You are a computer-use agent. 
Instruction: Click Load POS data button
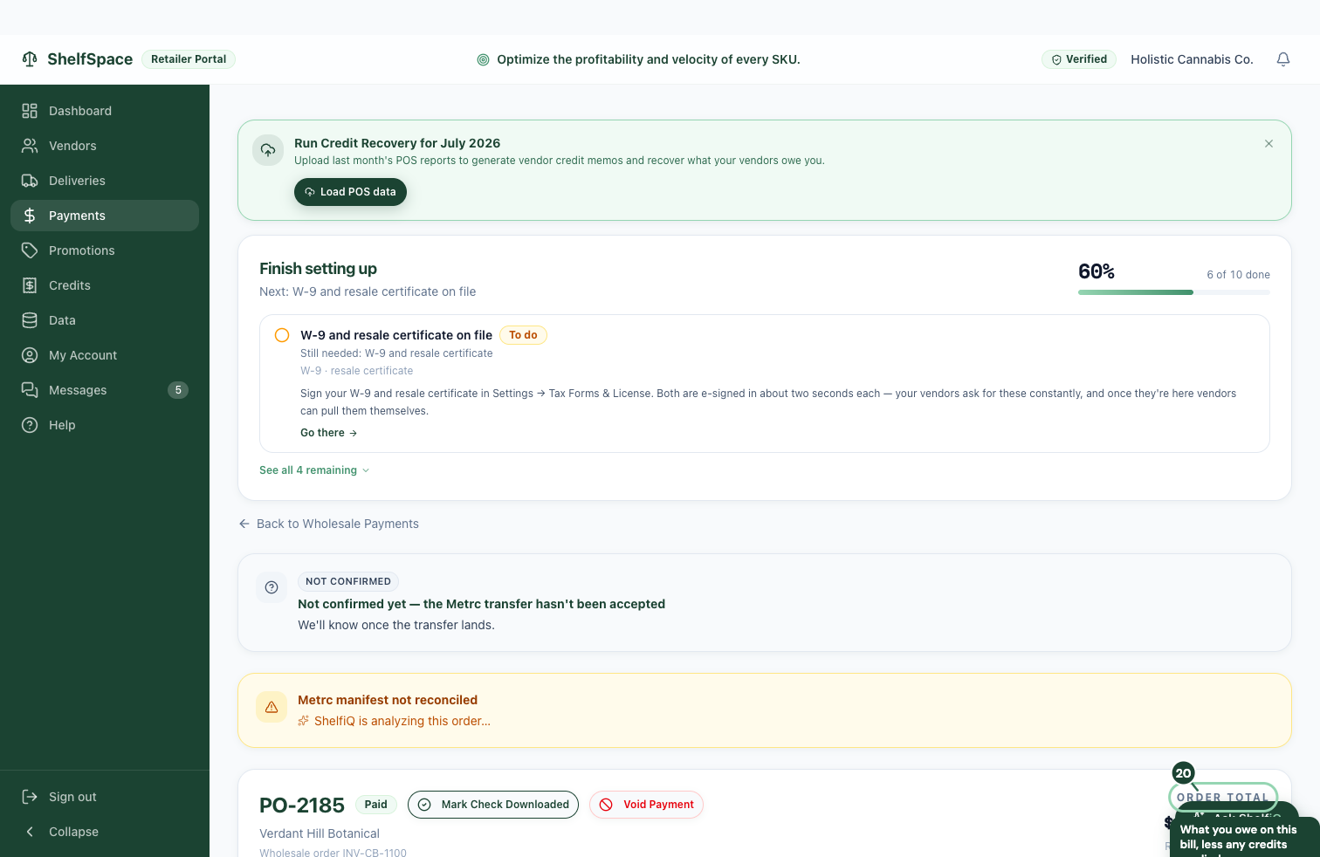point(350,192)
